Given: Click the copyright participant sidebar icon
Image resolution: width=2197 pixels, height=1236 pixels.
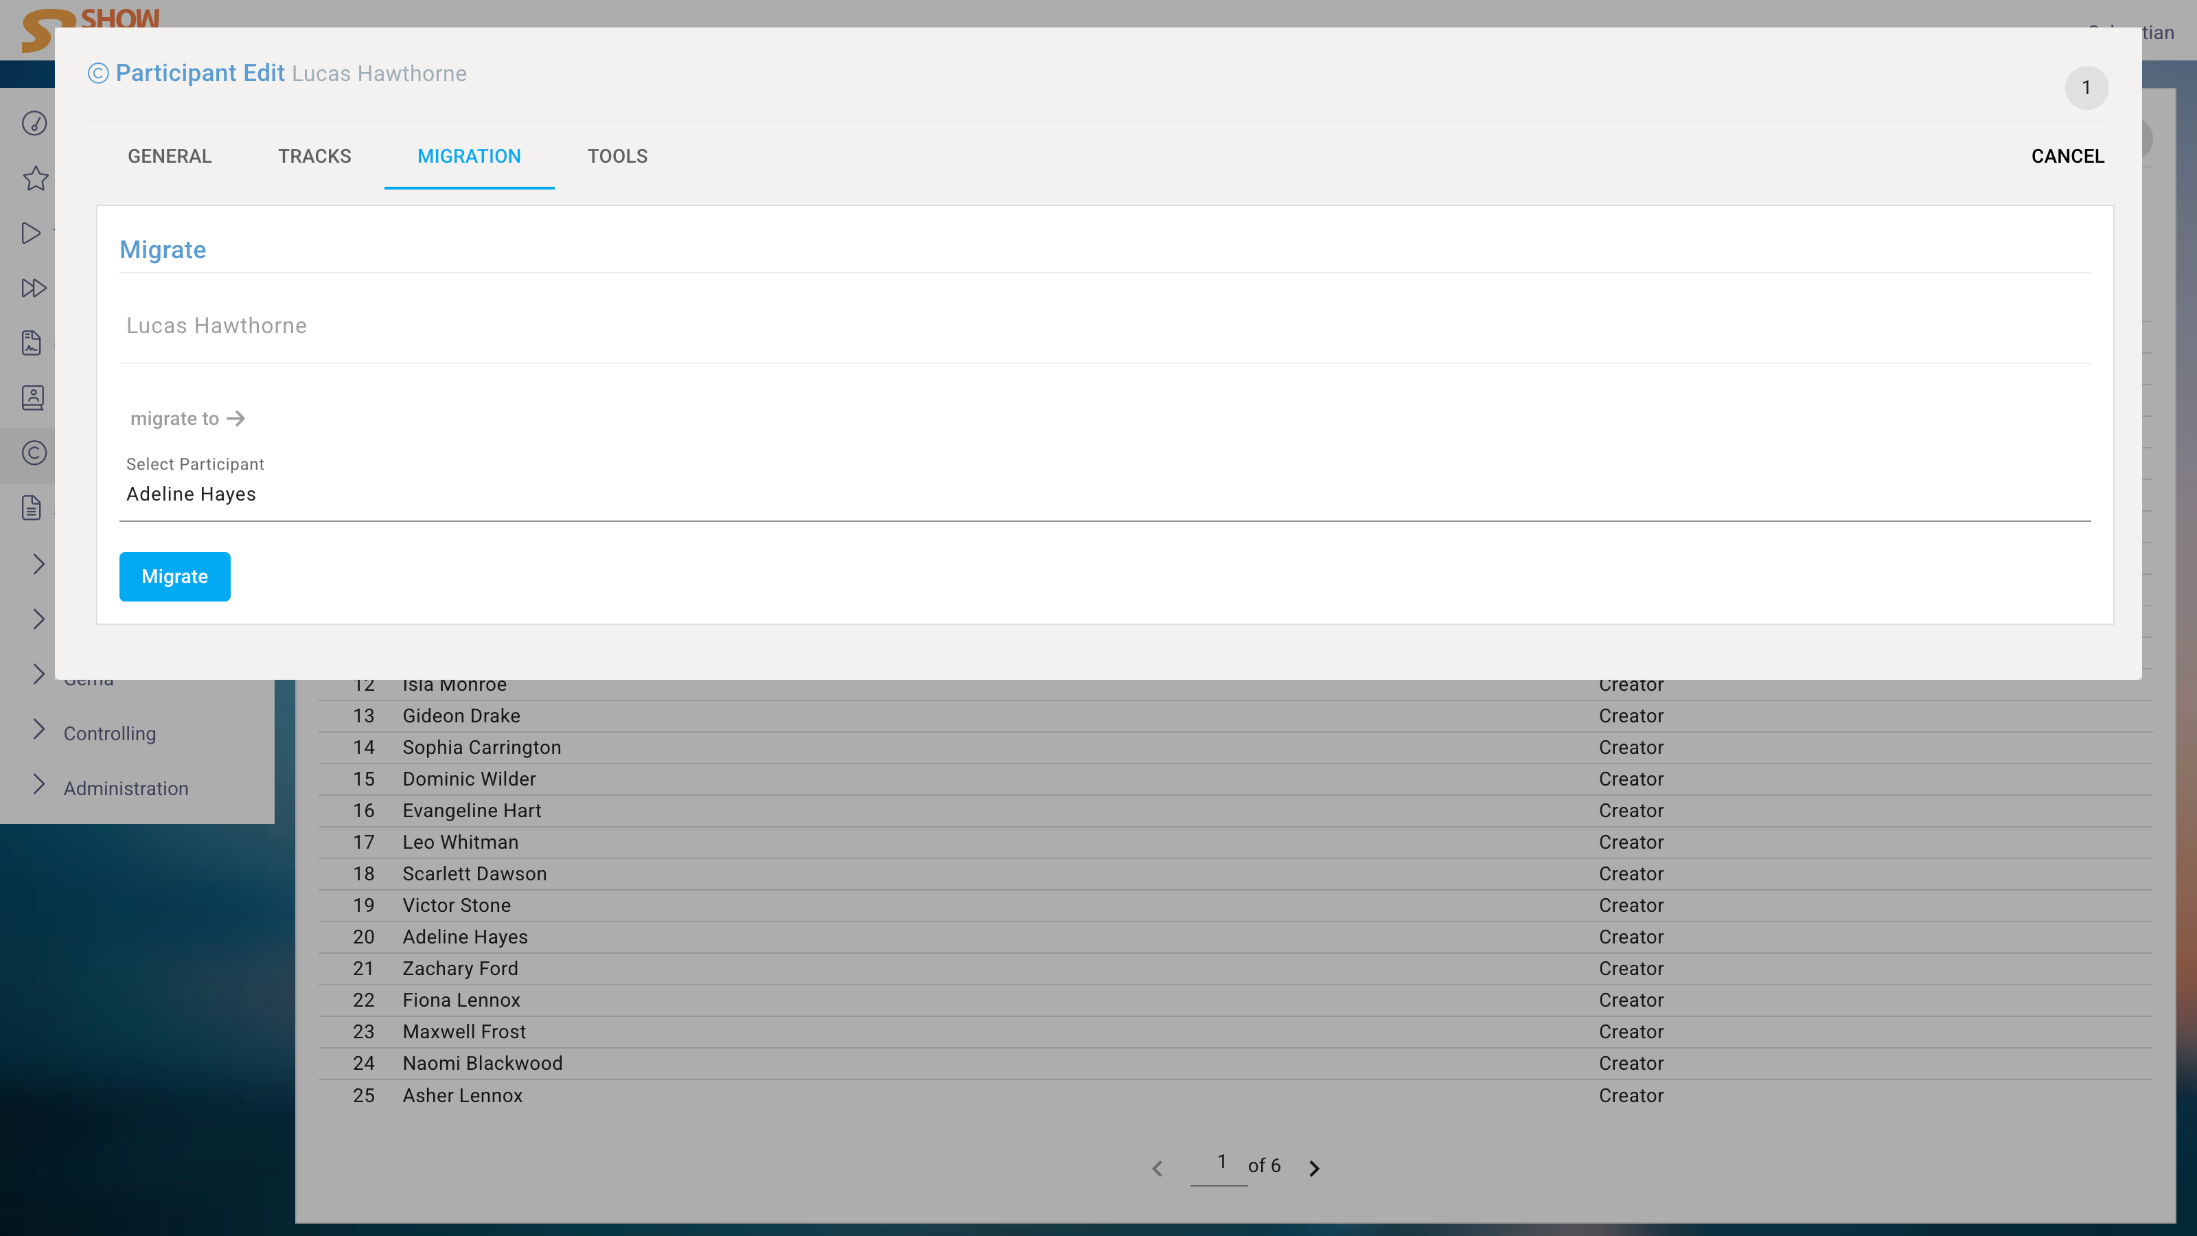Looking at the screenshot, I should click(34, 453).
